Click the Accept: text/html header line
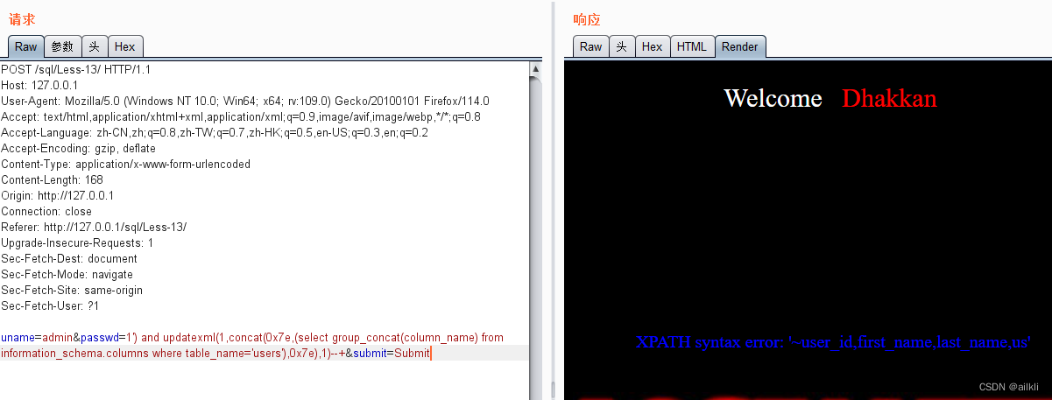The height and width of the screenshot is (400, 1052). (241, 116)
